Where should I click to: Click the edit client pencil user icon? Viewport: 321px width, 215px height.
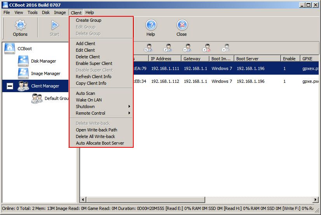coord(167,48)
